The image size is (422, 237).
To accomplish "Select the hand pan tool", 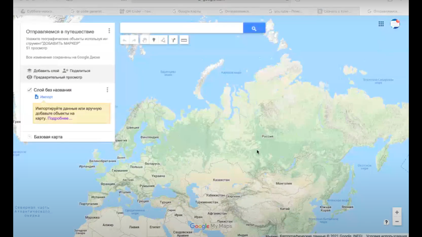I will [x=145, y=40].
